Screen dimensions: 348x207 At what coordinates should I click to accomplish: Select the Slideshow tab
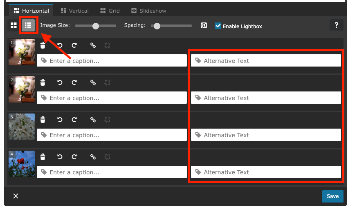point(148,11)
